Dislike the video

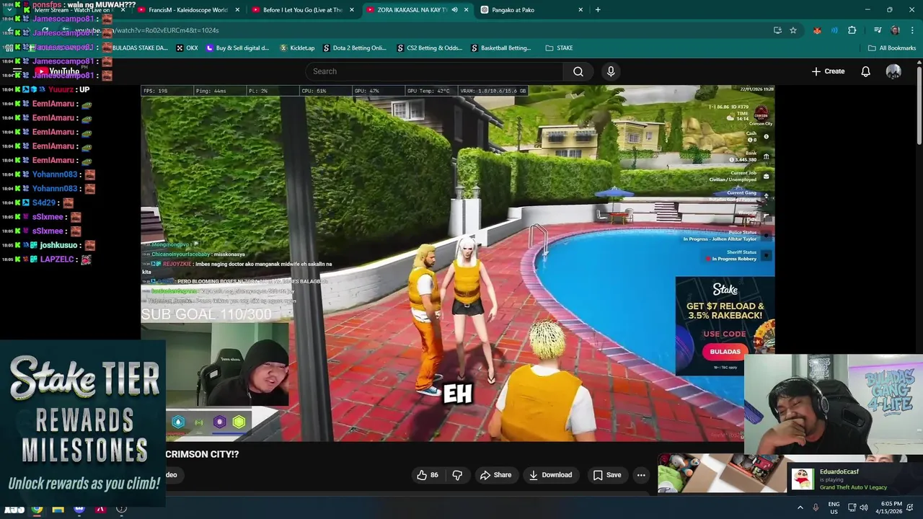point(457,475)
